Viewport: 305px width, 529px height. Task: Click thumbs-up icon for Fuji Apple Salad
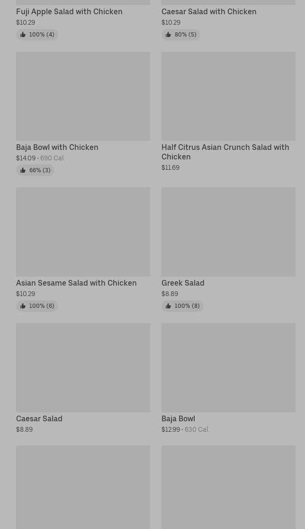pos(23,35)
